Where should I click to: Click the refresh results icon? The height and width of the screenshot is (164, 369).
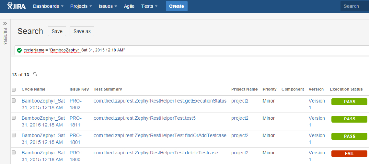[x=35, y=74]
